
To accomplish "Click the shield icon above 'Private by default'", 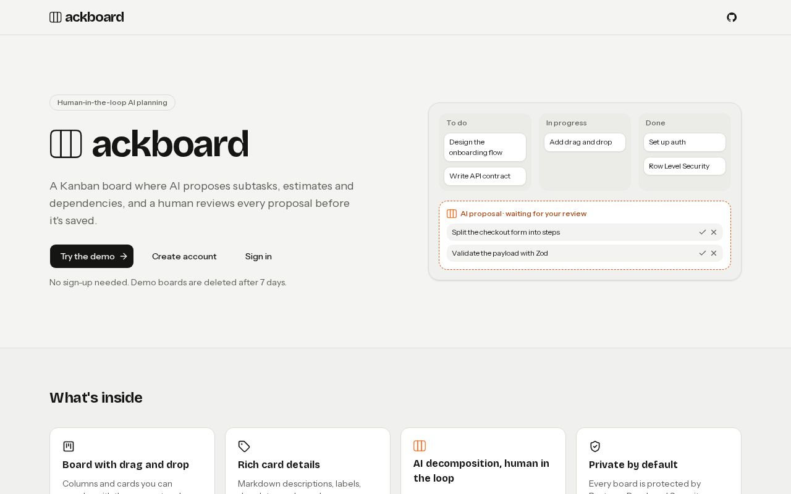I will 595,446.
